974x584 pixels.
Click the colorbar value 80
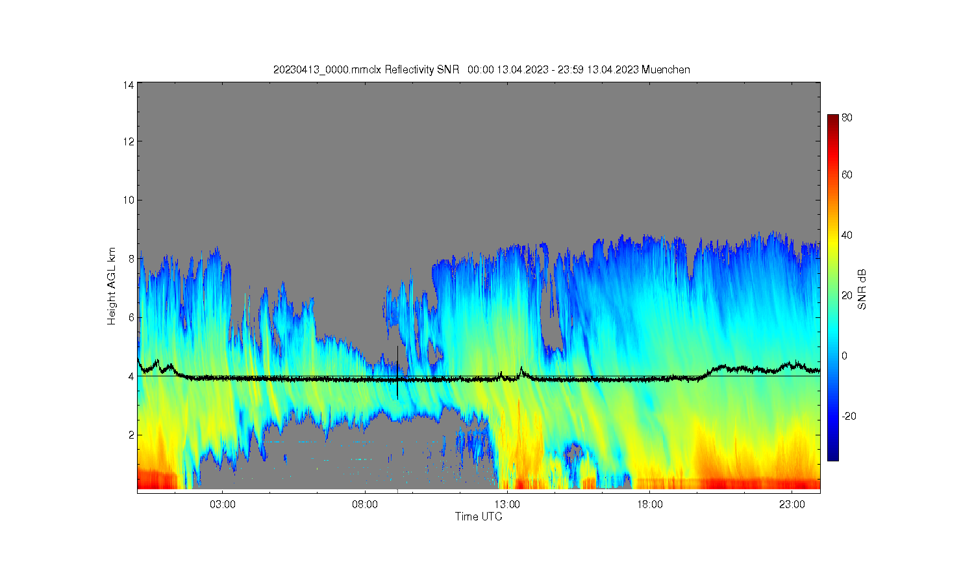[x=847, y=118]
